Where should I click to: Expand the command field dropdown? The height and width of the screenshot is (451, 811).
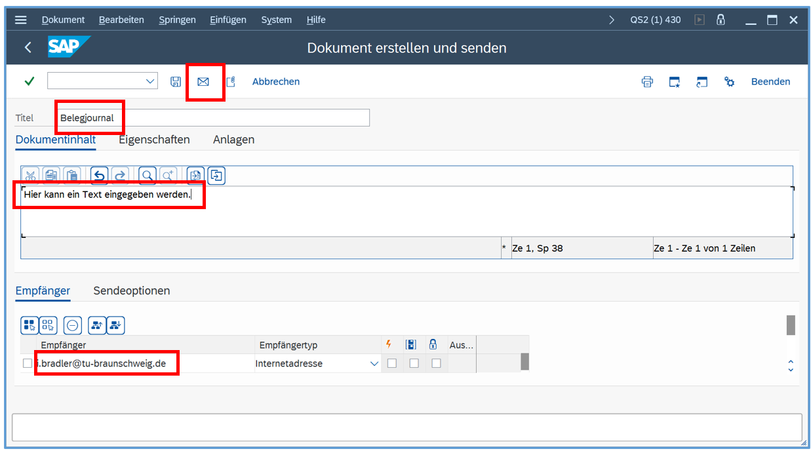[x=149, y=81]
